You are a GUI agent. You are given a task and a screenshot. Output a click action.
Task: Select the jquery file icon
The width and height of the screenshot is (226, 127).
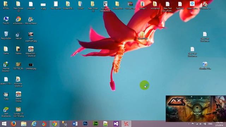pyautogui.click(x=6, y=80)
